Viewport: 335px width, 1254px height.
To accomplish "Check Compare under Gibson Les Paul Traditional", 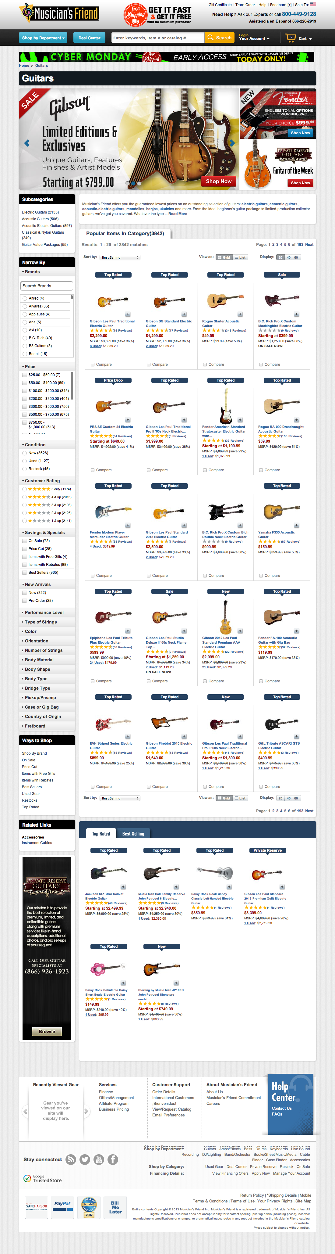I will click(x=92, y=364).
